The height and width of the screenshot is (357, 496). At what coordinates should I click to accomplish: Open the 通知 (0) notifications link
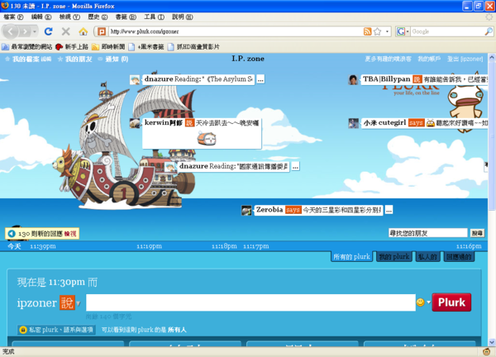[117, 59]
